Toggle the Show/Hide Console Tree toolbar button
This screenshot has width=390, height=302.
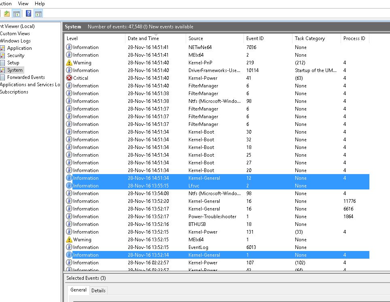17,14
